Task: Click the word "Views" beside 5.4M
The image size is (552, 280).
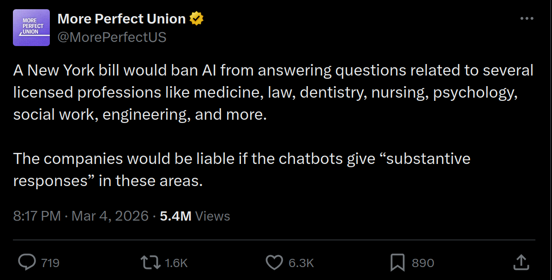Action: point(212,216)
